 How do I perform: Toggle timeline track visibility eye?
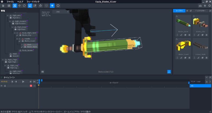pos(2,86)
